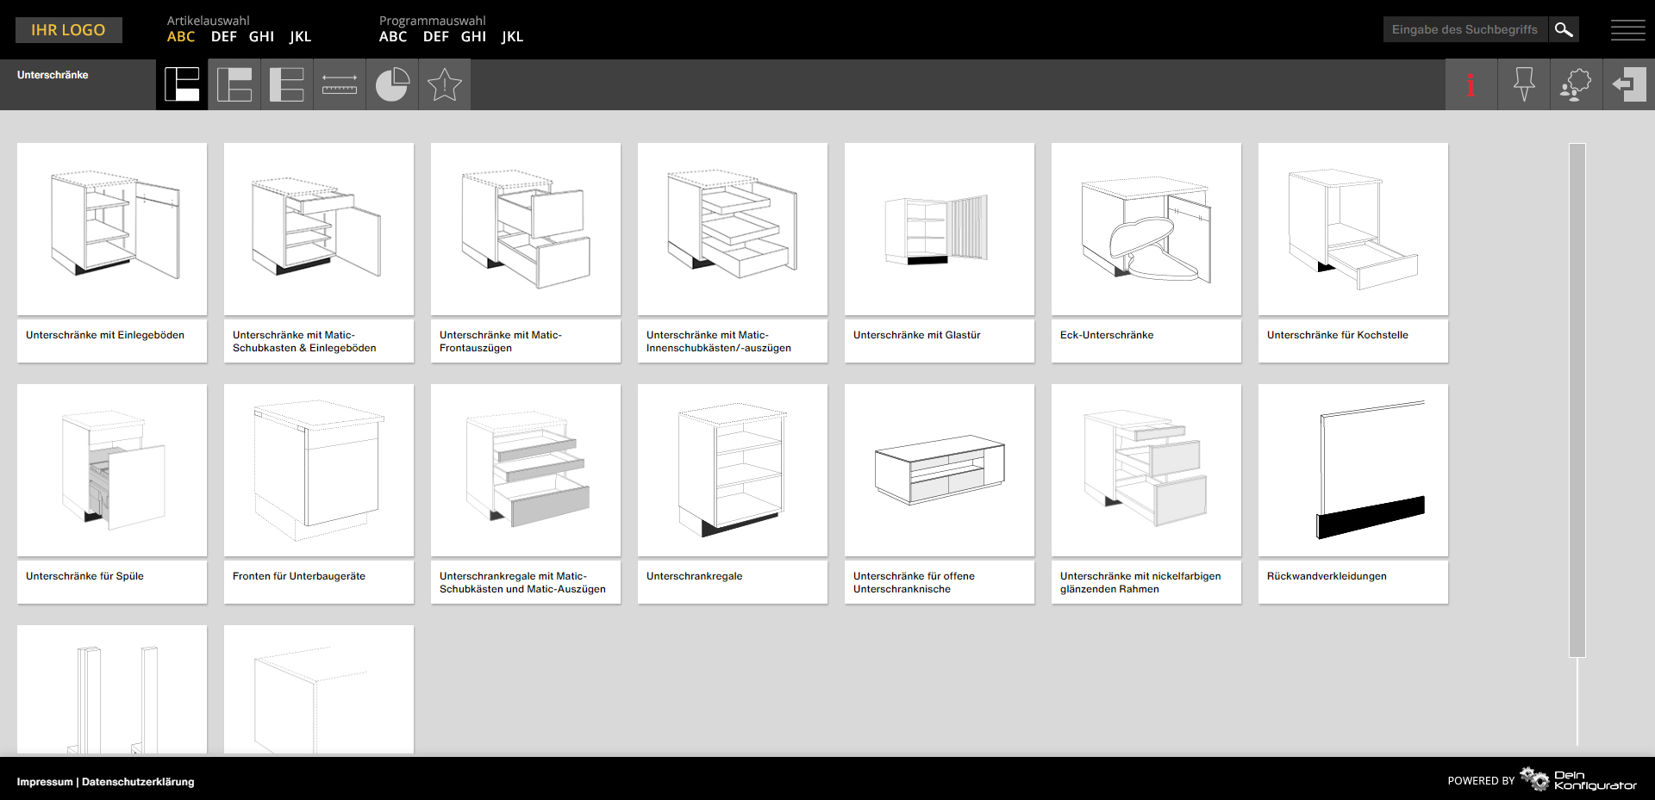The image size is (1655, 800).
Task: Click the pushpin icon
Action: (x=1523, y=84)
